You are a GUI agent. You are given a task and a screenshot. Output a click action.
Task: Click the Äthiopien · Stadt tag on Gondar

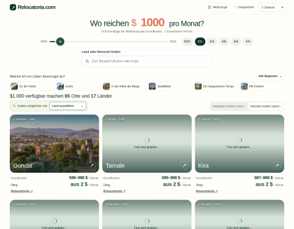(24, 119)
